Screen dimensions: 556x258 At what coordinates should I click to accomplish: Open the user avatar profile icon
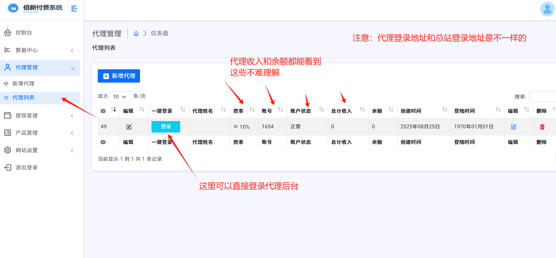pyautogui.click(x=547, y=9)
